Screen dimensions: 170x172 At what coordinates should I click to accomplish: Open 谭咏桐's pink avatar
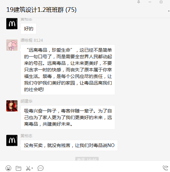pyautogui.click(x=12, y=45)
